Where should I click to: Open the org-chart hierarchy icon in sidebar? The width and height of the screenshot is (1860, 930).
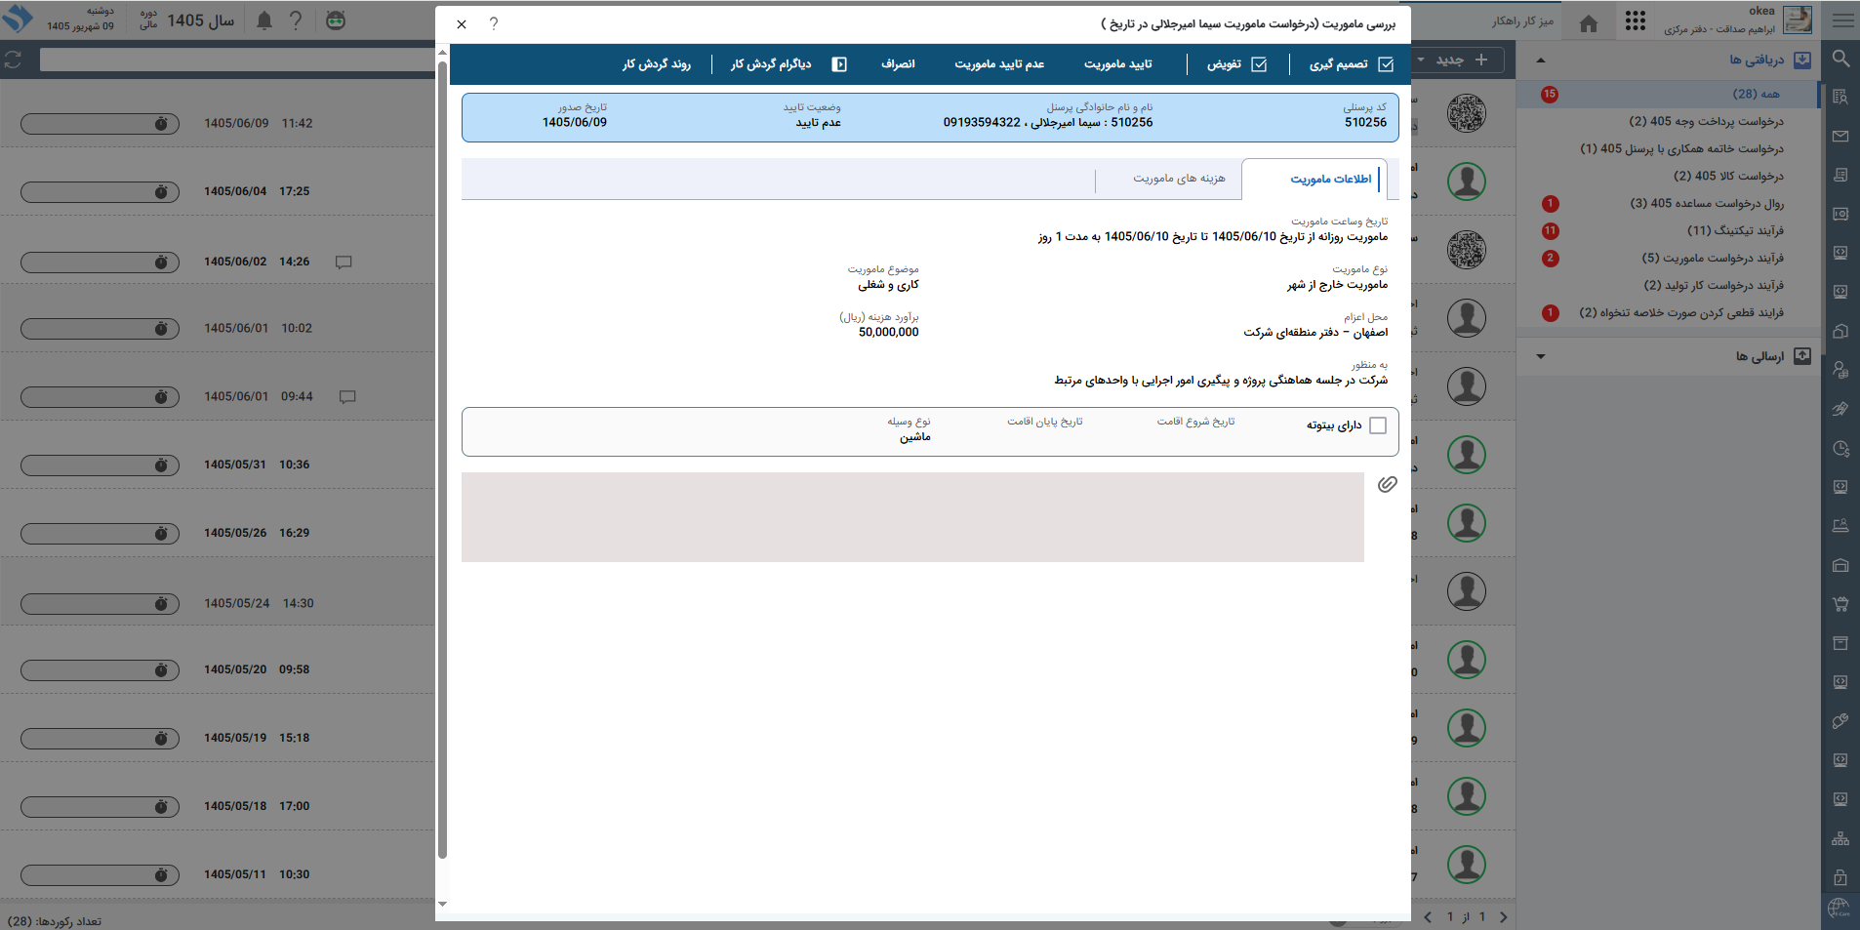(x=1840, y=838)
